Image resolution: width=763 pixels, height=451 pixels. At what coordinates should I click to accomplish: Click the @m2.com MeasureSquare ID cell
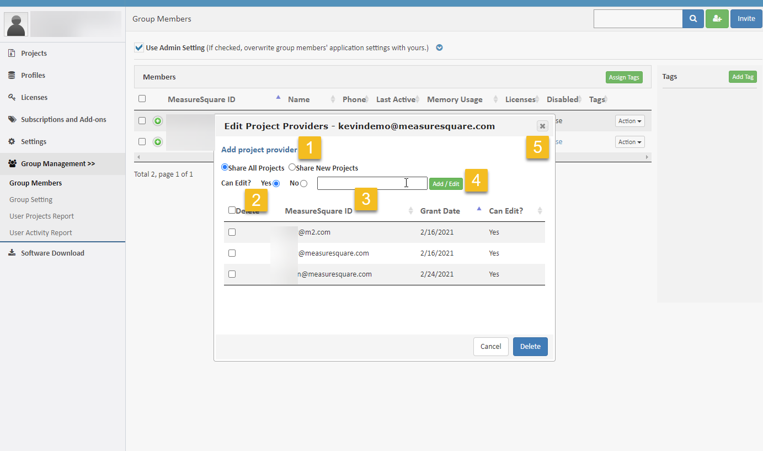314,232
